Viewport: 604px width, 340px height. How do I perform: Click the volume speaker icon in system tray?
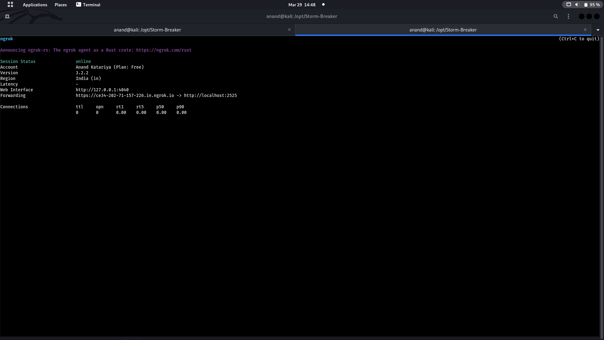pos(577,5)
